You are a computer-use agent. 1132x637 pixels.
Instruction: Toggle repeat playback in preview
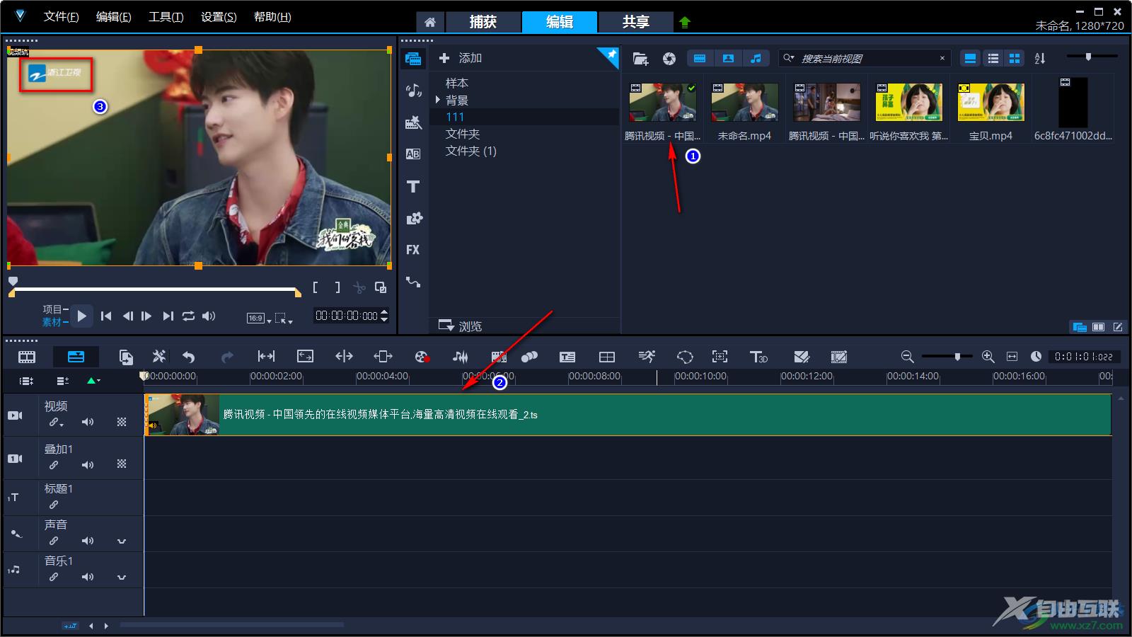pyautogui.click(x=188, y=316)
